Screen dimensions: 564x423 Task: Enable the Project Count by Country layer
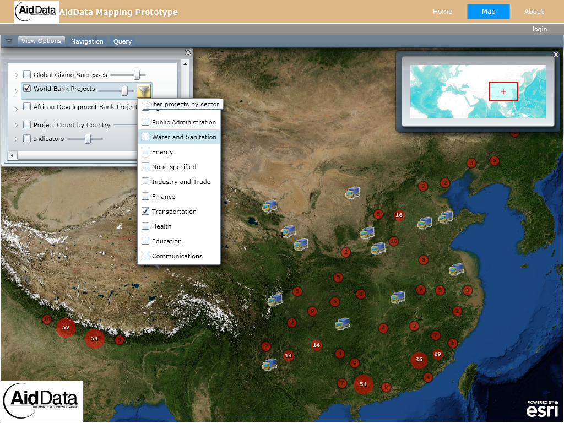(x=27, y=124)
